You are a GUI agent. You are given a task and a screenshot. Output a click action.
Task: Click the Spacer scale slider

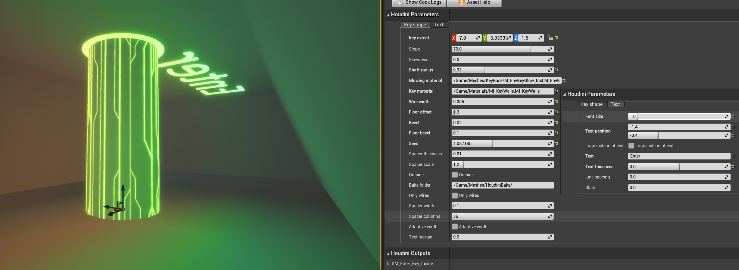pyautogui.click(x=503, y=165)
